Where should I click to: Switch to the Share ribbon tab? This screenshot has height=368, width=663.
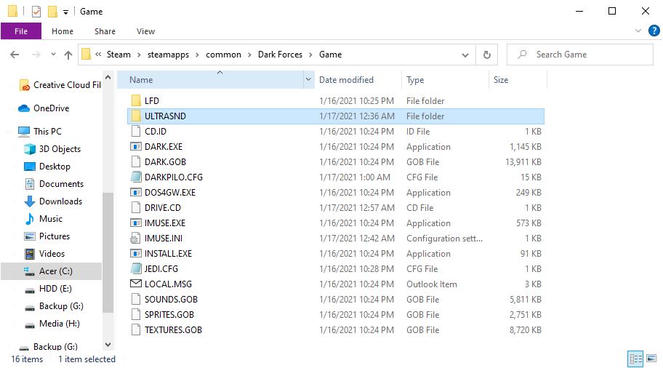coord(105,31)
